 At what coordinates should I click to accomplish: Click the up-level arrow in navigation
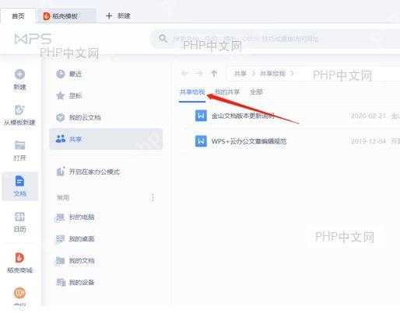(214, 74)
